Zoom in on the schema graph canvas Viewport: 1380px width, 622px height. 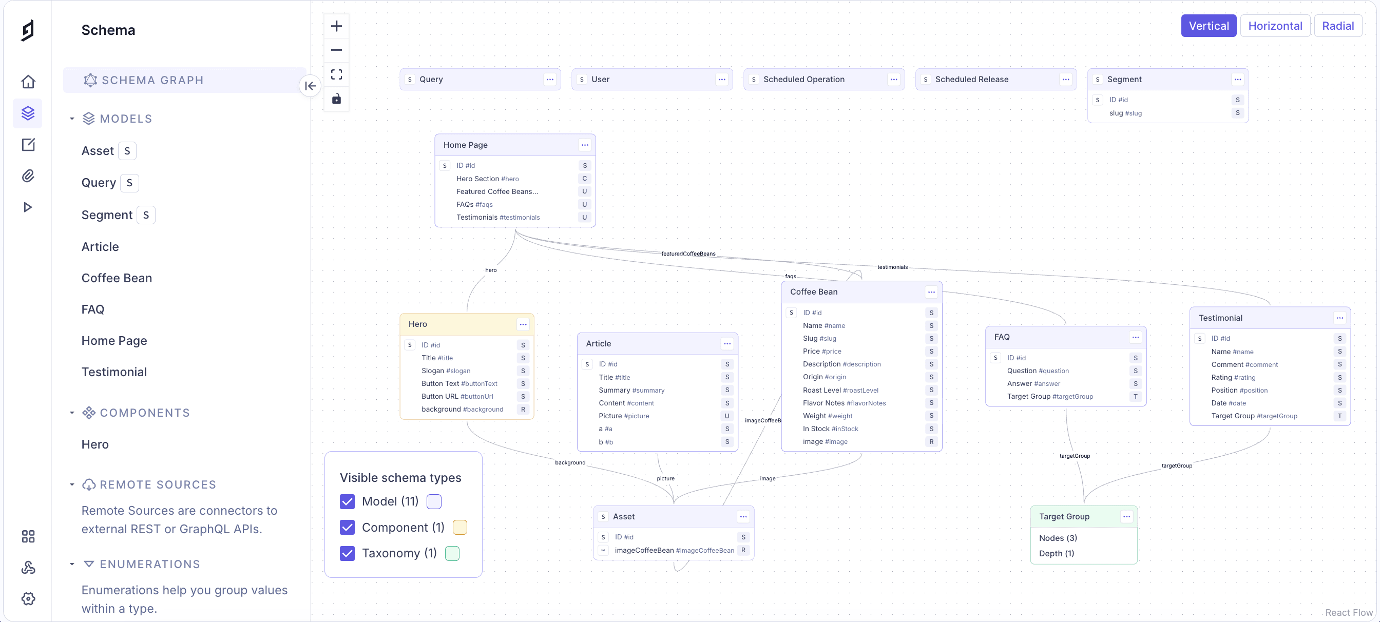336,25
